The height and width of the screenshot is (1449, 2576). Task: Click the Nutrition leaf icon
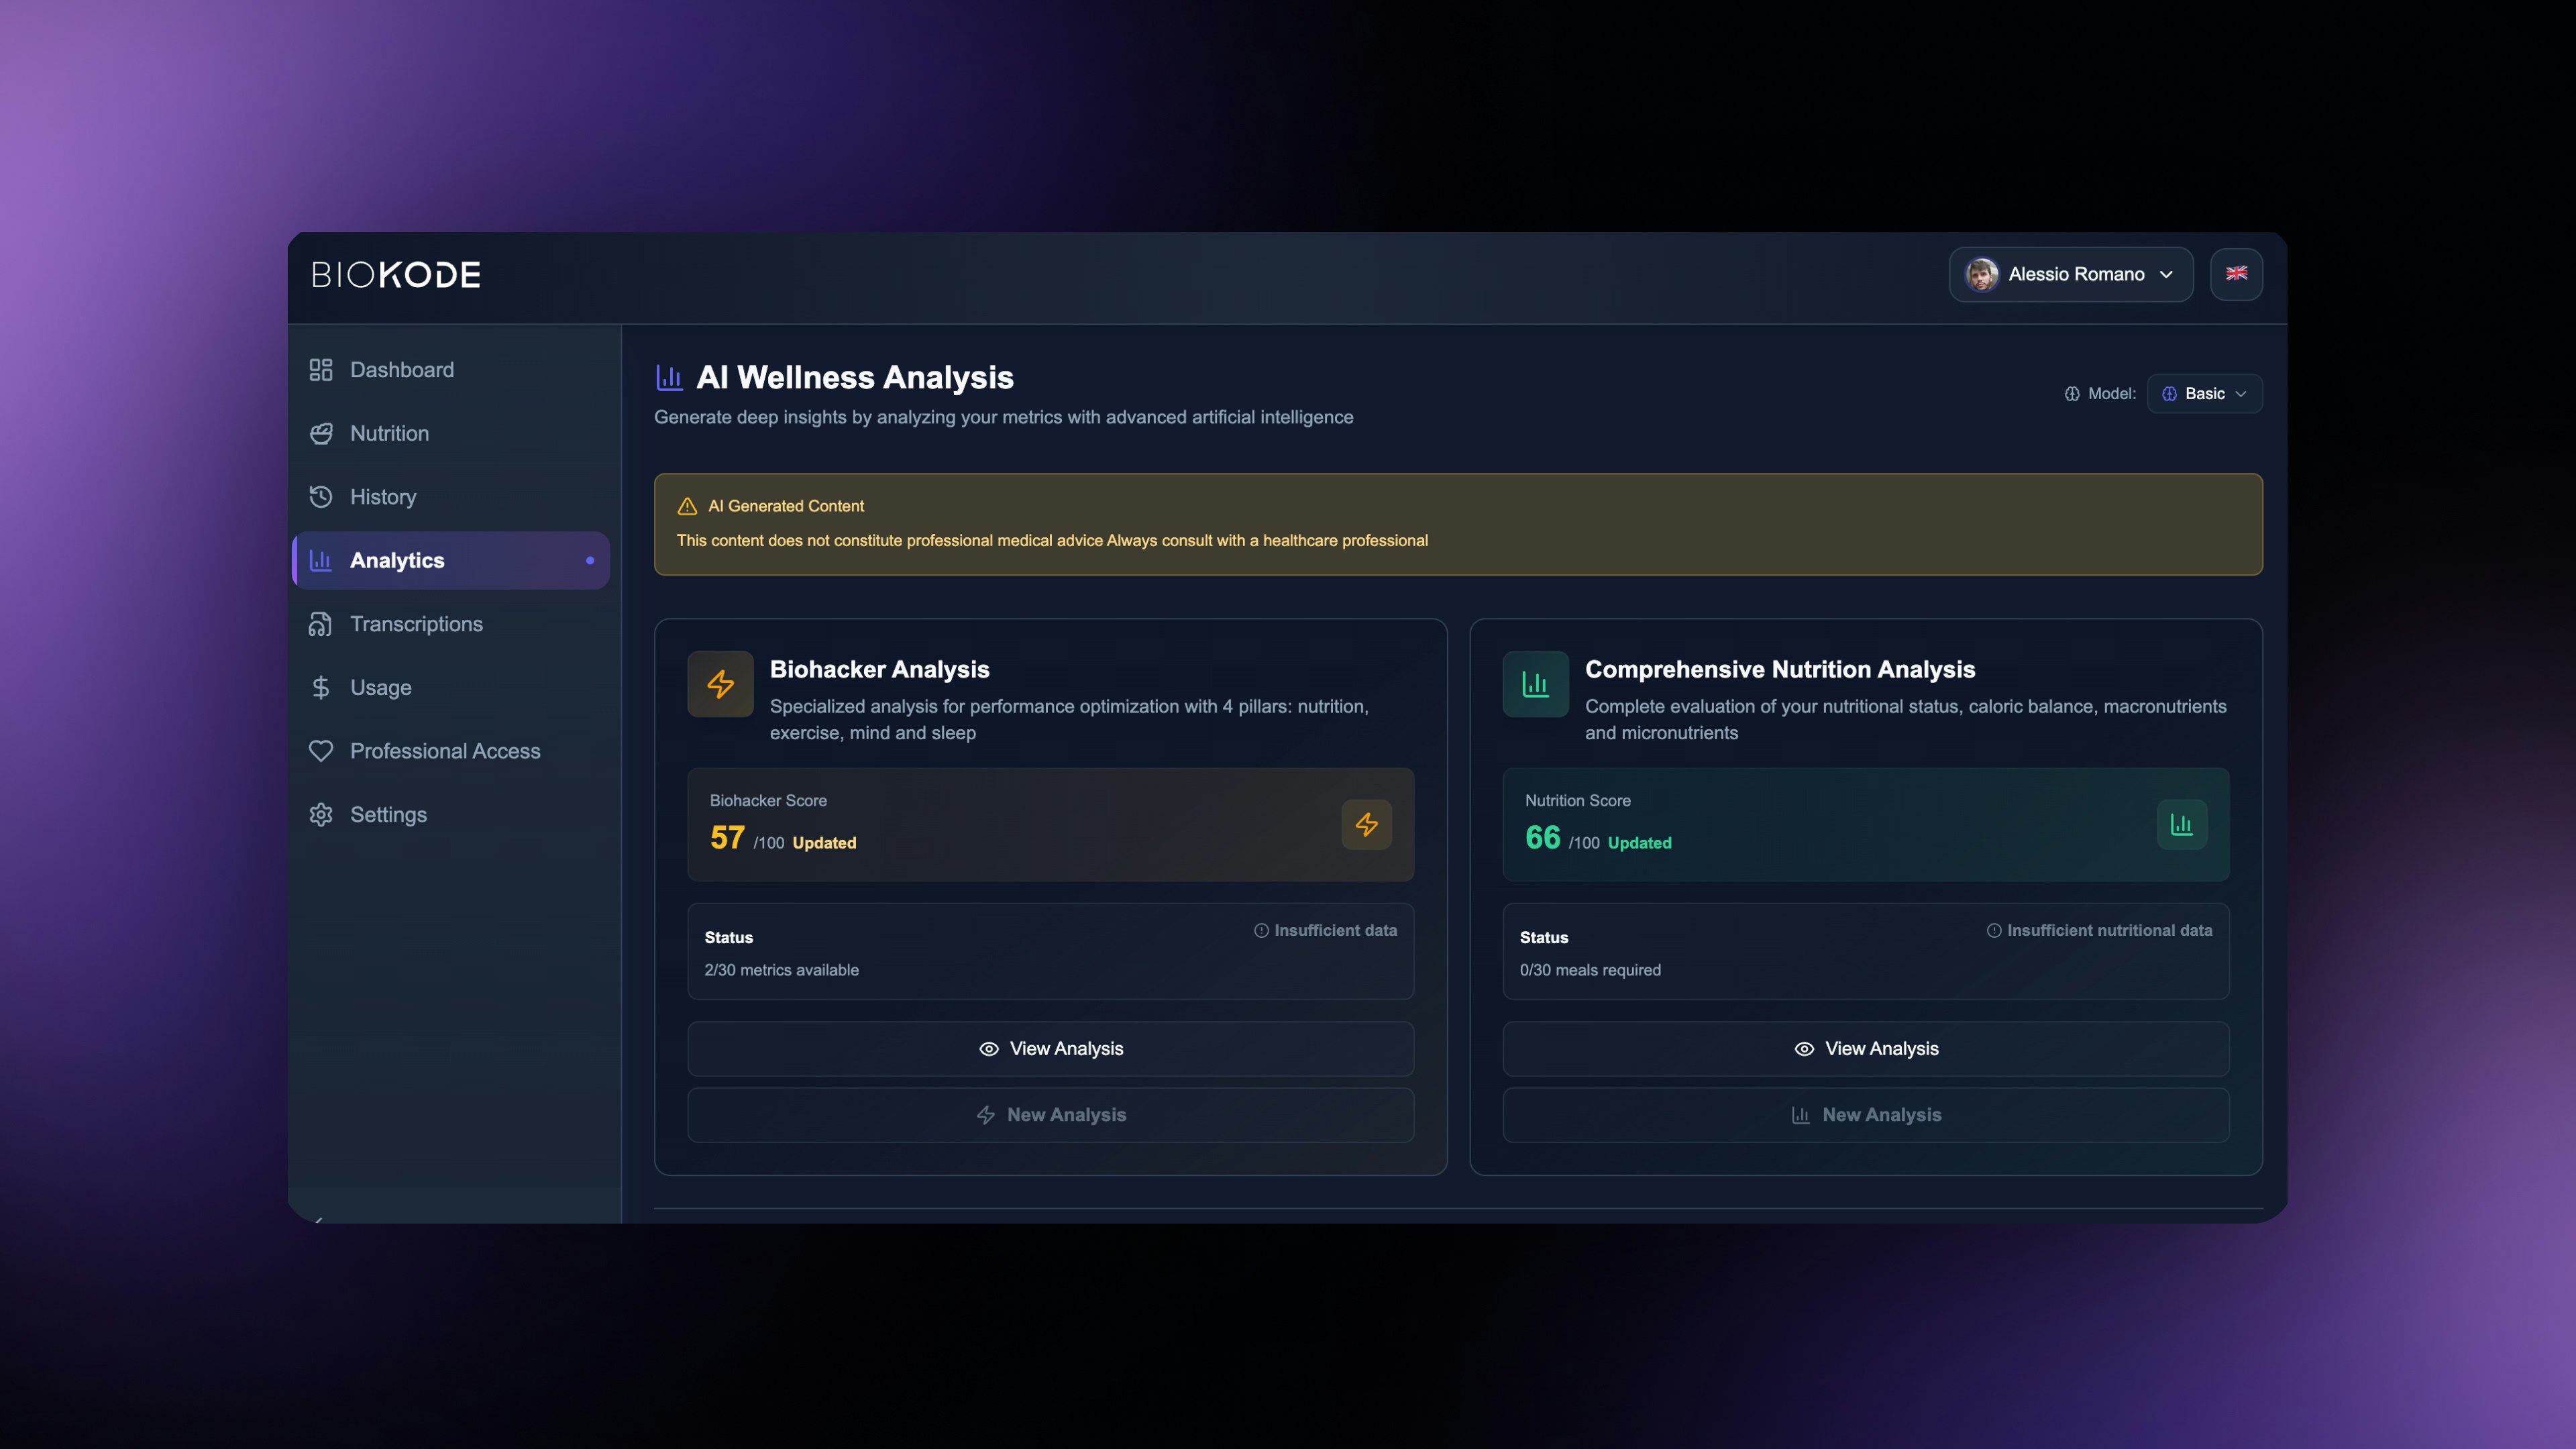point(320,433)
